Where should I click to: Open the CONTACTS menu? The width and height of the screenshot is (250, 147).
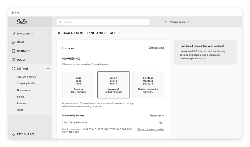[24, 51]
